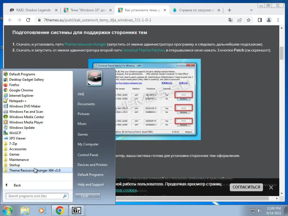The image size is (288, 216).
Task: Share this page via share icon
Action: coord(240,20)
